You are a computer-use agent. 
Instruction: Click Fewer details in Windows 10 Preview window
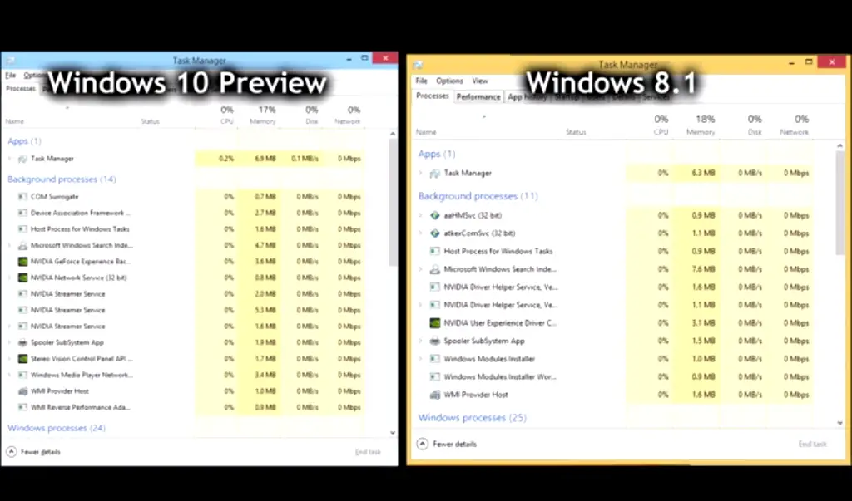(33, 452)
